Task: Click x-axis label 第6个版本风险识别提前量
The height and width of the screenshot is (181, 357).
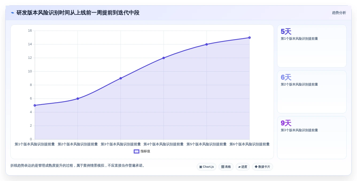Action: coord(250,144)
